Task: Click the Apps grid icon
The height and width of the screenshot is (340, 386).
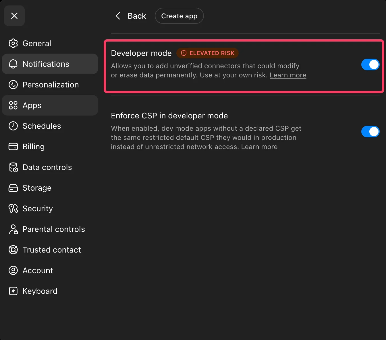Action: [13, 105]
